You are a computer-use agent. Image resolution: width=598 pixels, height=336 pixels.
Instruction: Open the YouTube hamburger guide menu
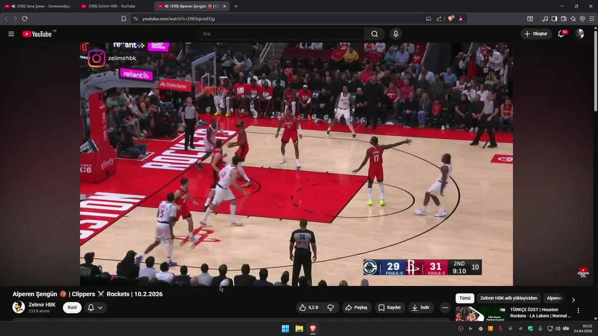pos(11,34)
